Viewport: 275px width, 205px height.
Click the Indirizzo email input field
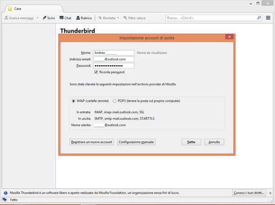[x=114, y=59]
